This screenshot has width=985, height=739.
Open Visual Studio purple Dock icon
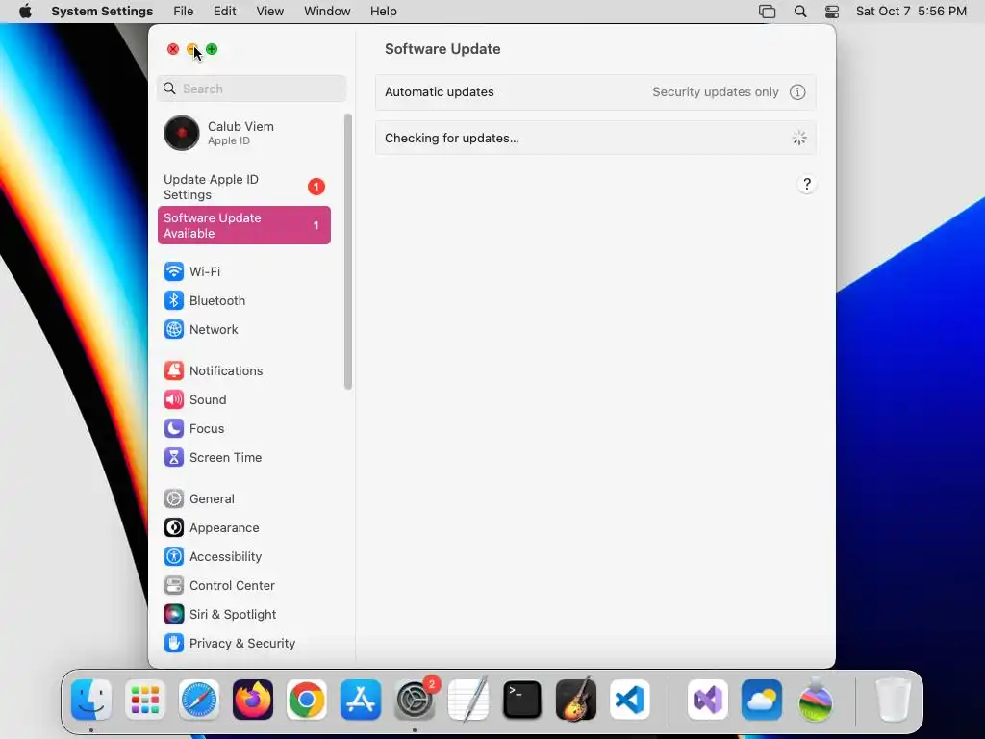tap(708, 700)
